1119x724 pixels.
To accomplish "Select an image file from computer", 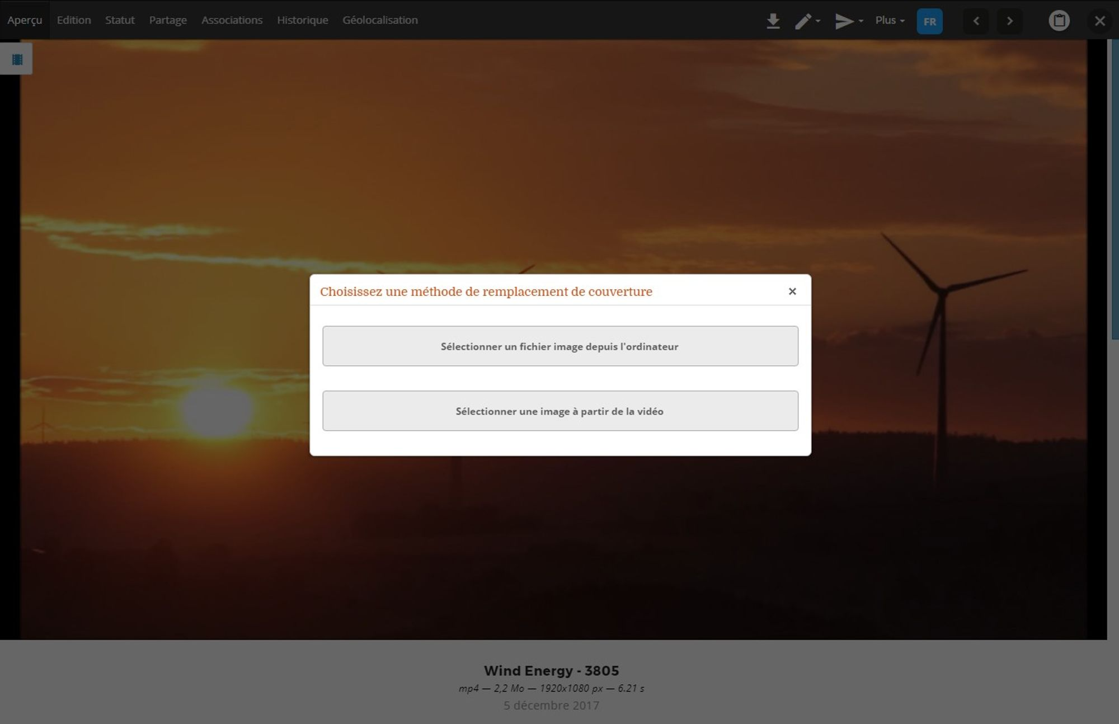I will tap(560, 346).
